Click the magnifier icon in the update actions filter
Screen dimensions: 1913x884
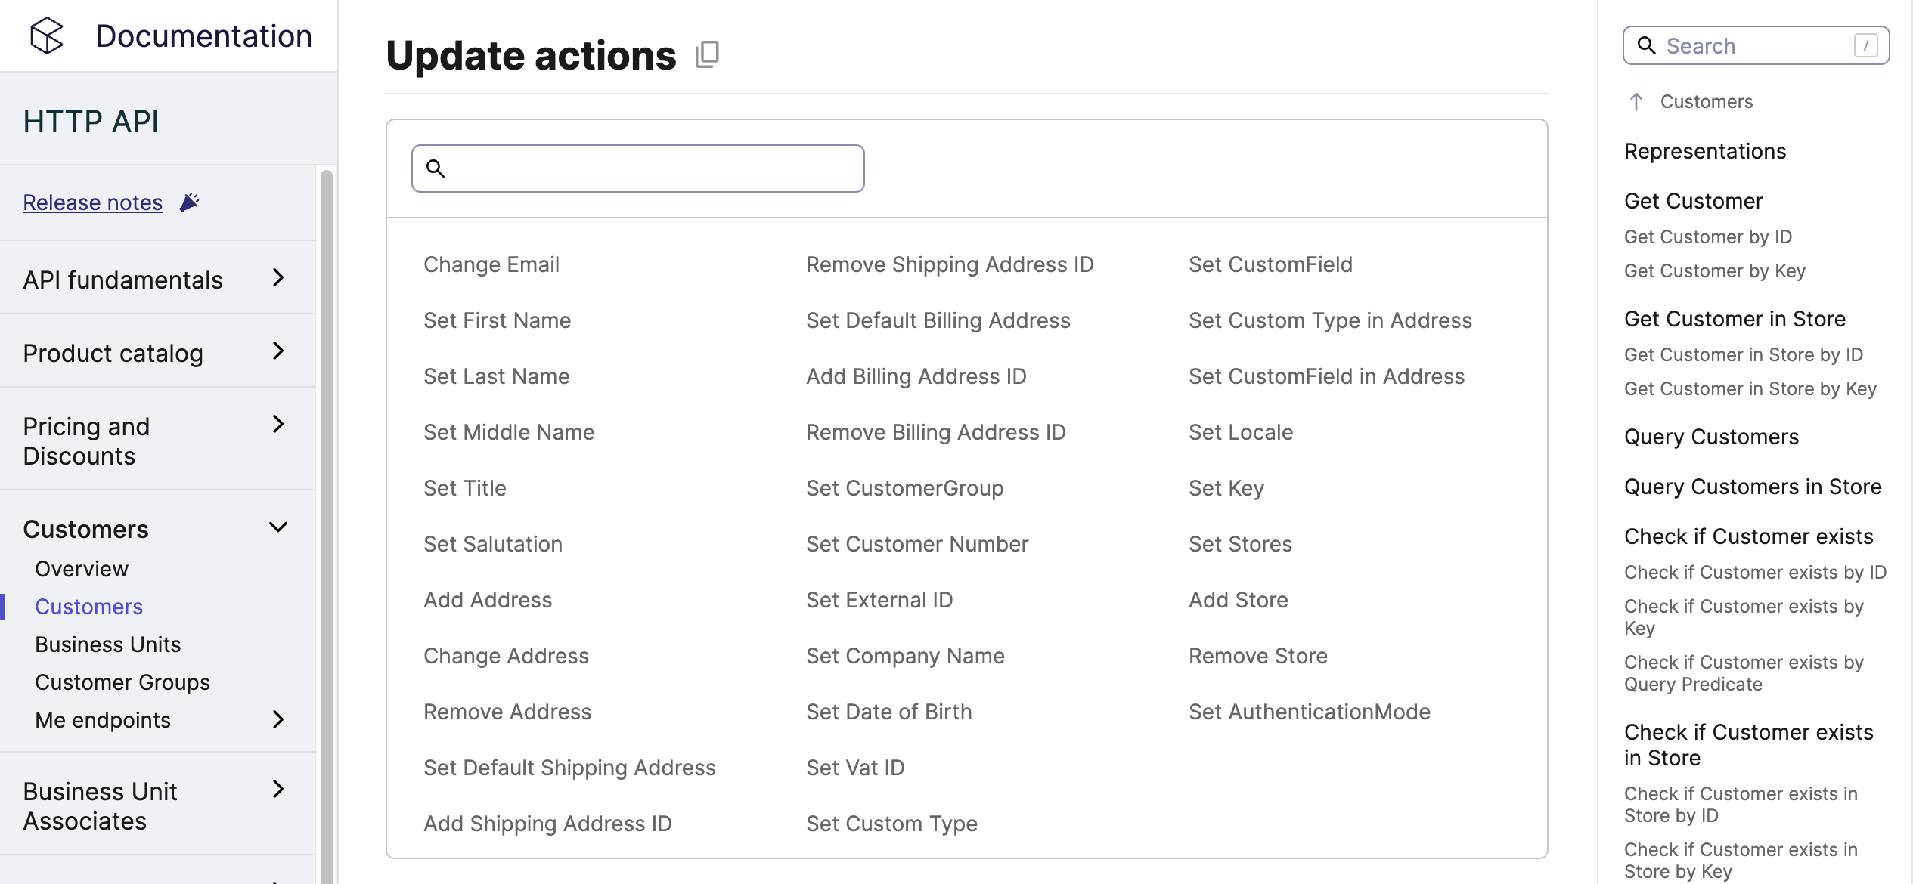(x=436, y=168)
